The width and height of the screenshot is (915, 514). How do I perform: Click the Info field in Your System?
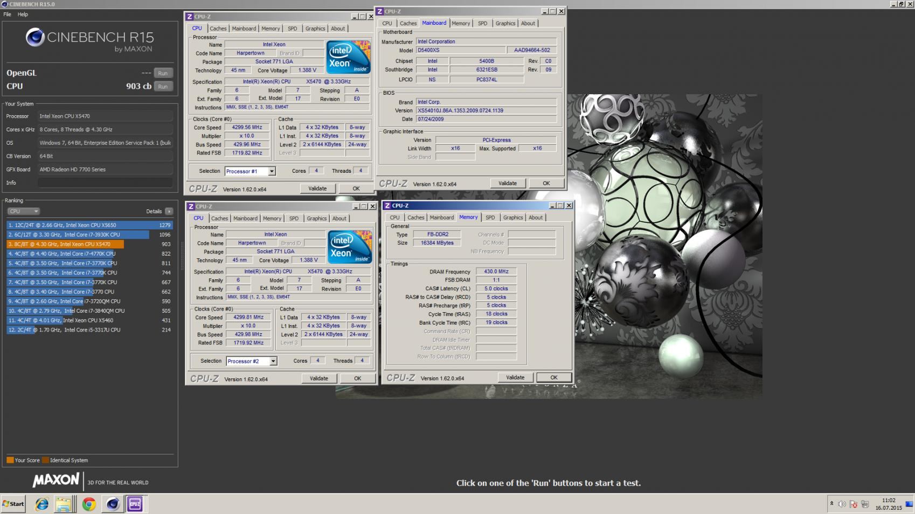click(x=105, y=183)
